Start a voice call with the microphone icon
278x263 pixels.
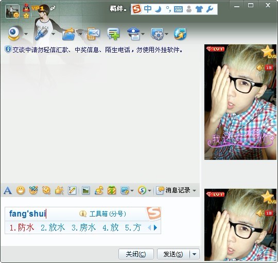tap(42, 34)
